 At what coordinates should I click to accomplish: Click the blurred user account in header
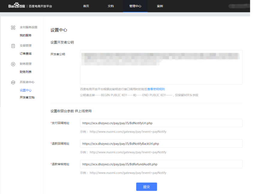click(239, 6)
